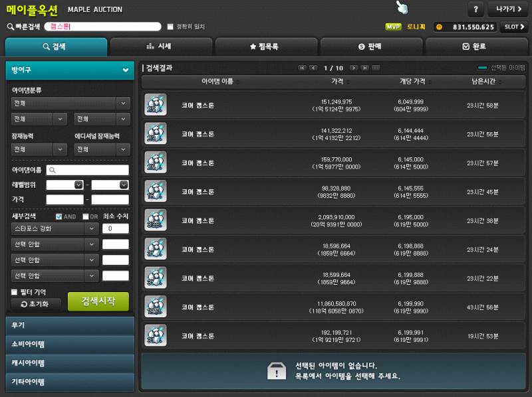Click the 아이템이름 input field

pyautogui.click(x=88, y=170)
